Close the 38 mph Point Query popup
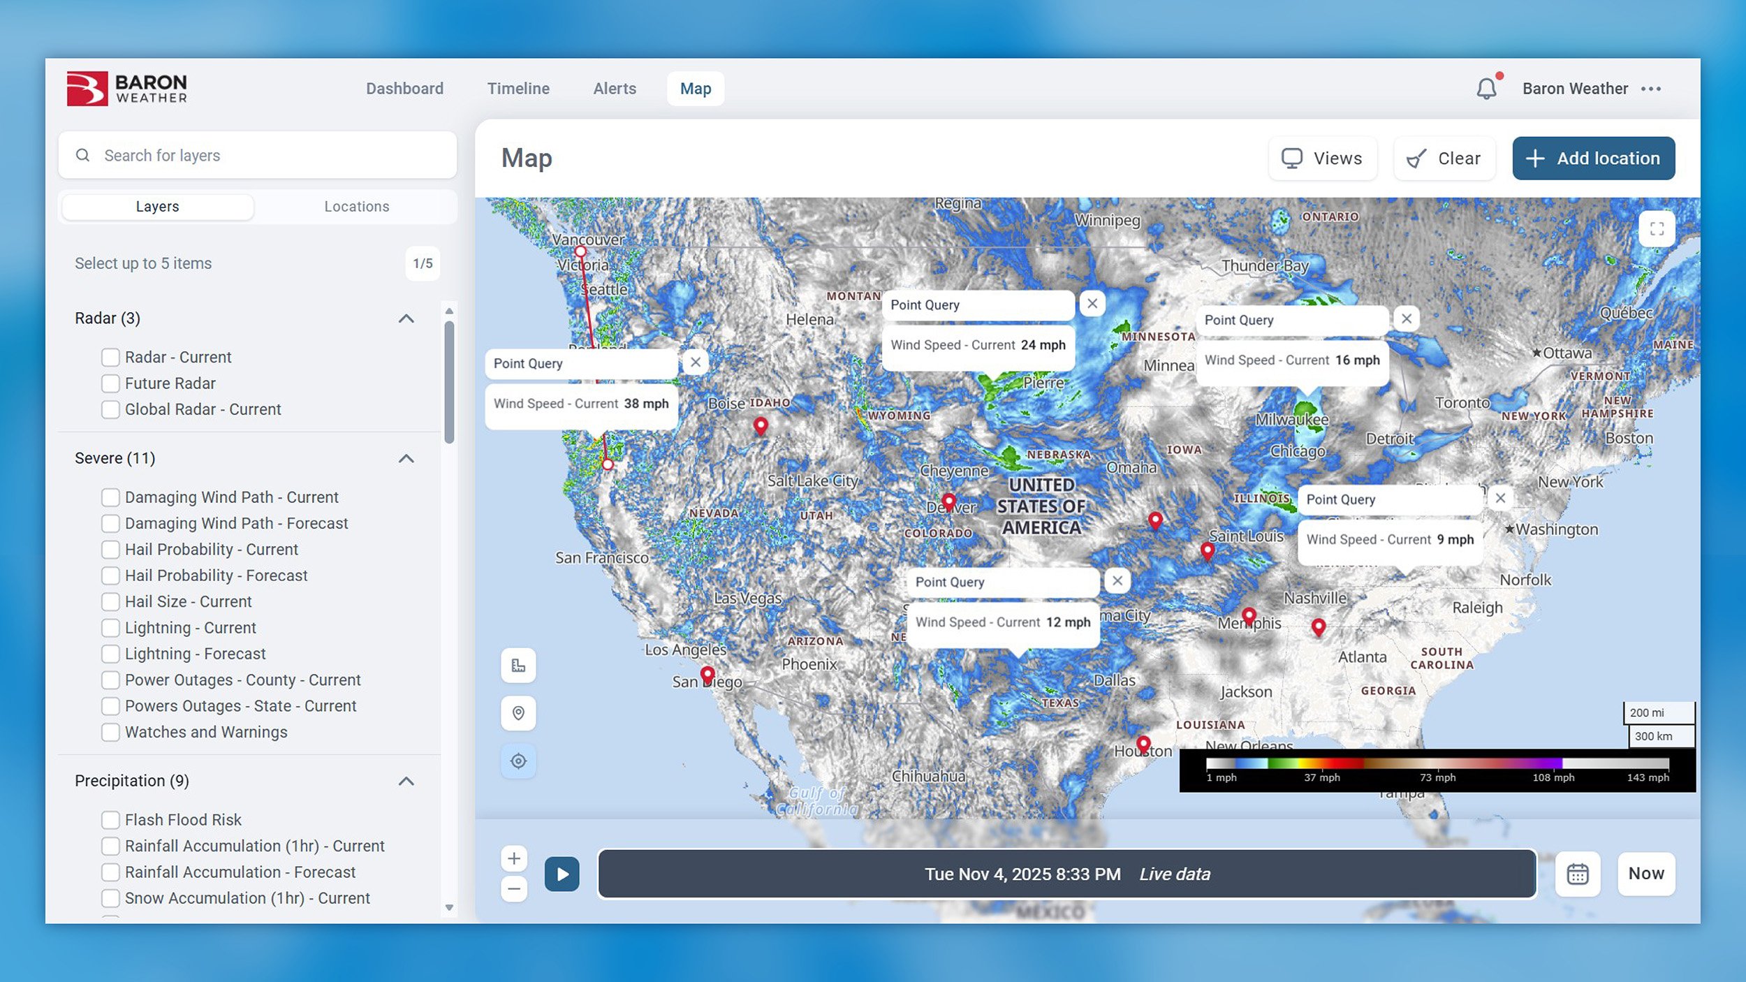The height and width of the screenshot is (982, 1746). coord(696,362)
